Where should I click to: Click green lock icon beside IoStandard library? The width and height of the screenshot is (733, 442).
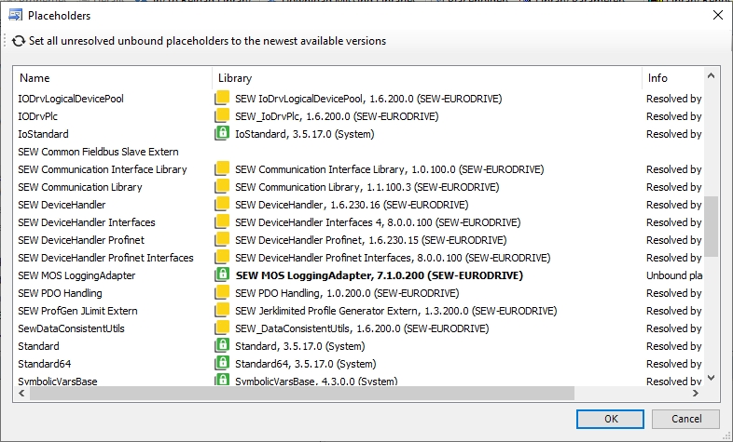click(x=222, y=134)
